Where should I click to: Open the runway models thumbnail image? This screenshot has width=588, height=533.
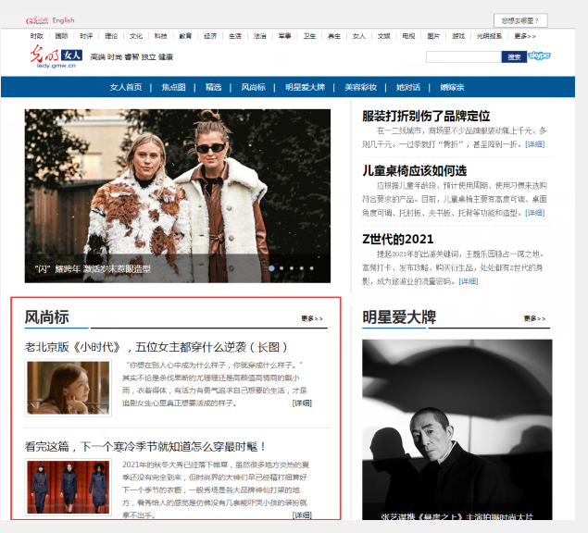[69, 487]
